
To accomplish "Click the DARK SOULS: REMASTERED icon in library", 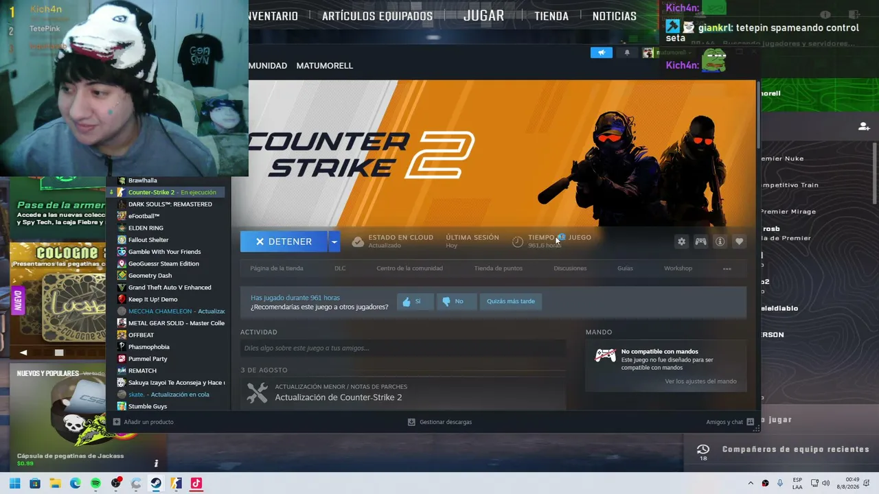I will click(122, 204).
